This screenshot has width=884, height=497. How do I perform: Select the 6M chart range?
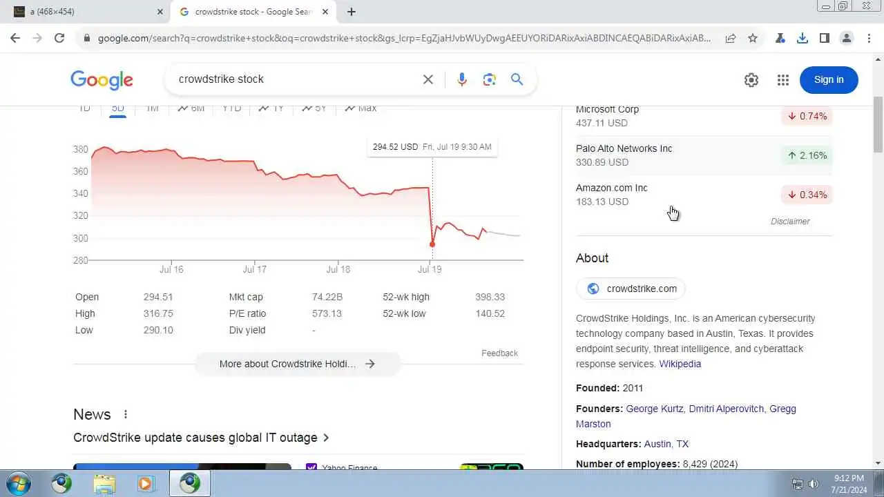191,108
